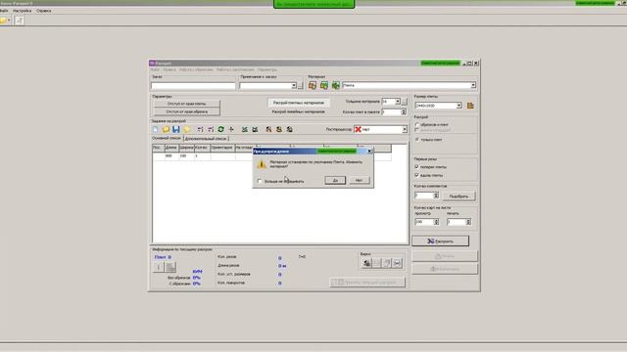627x352 pixels.
Task: Open the Файл menu of the main window
Action: [x=4, y=11]
